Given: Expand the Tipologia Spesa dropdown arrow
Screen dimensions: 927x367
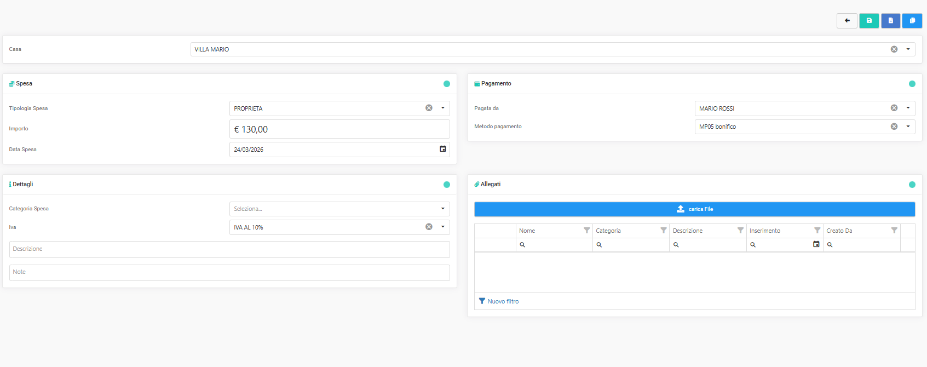Looking at the screenshot, I should pyautogui.click(x=442, y=108).
